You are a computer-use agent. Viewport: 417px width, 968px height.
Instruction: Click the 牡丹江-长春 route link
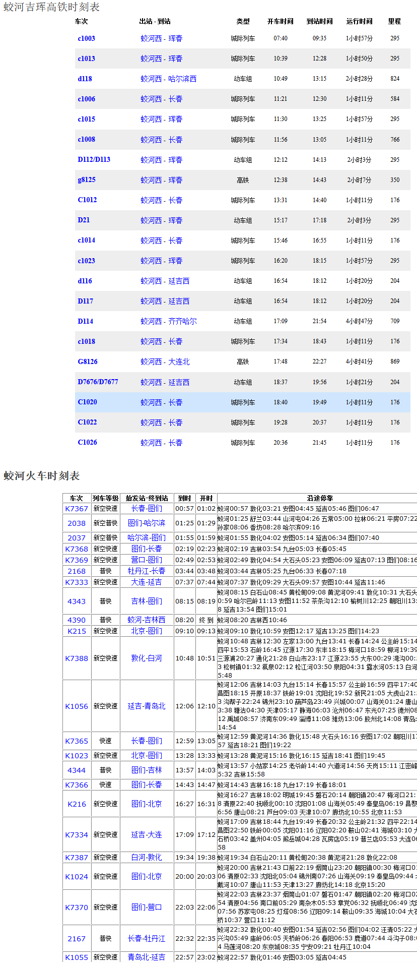(147, 571)
